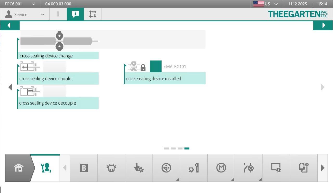Screen dimensions: 333x193
Task: Toggle the cross sealing device decouple button
Action: 54,91
